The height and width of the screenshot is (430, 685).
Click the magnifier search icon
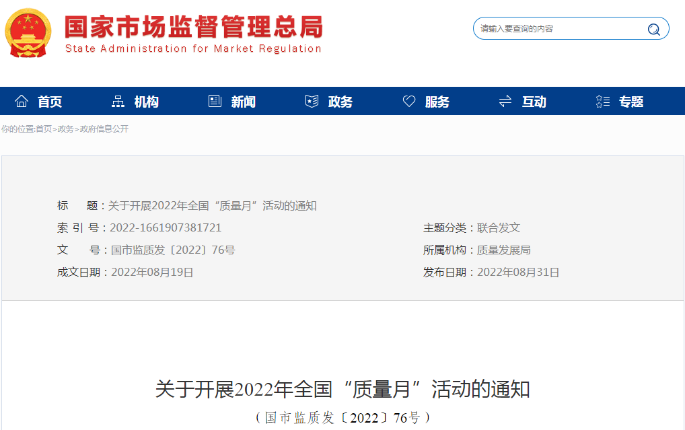click(x=653, y=30)
